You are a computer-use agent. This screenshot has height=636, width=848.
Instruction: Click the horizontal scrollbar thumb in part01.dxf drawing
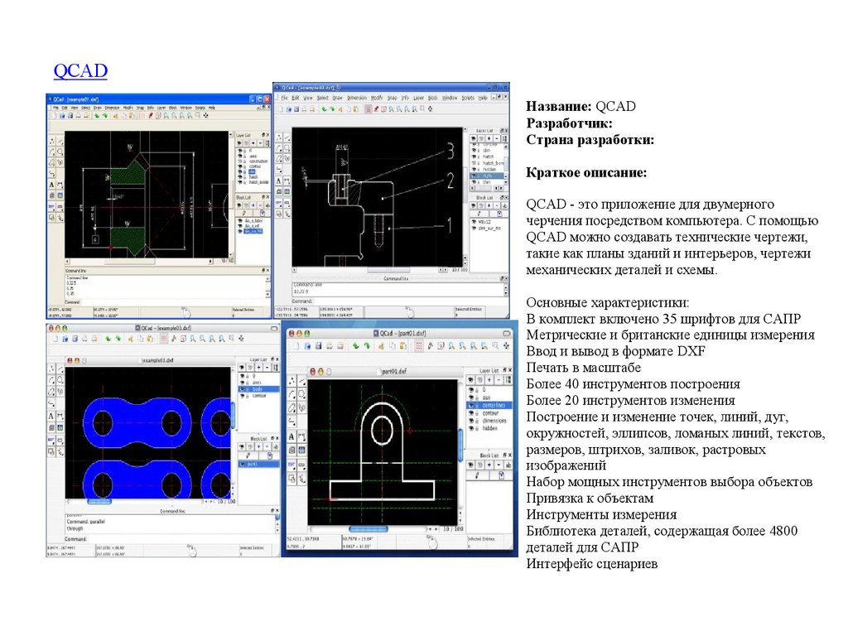pos(369,529)
